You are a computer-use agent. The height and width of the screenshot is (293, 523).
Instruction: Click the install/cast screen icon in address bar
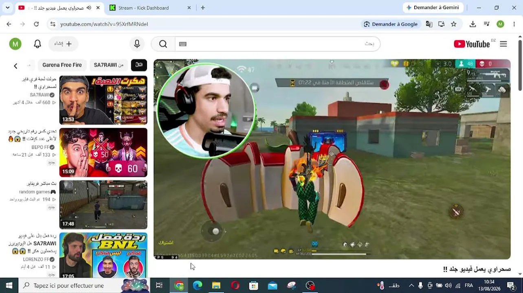click(x=441, y=24)
